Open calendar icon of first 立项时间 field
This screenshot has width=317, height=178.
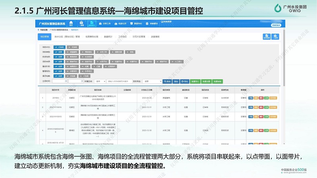[x=66, y=81]
